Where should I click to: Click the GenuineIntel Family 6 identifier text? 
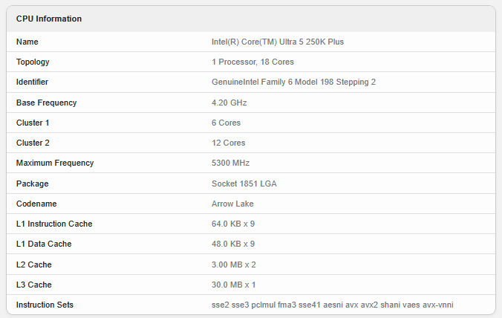[x=293, y=82]
